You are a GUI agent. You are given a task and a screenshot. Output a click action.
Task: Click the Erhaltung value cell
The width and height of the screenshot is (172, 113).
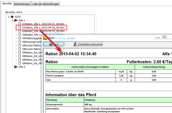click(x=128, y=100)
